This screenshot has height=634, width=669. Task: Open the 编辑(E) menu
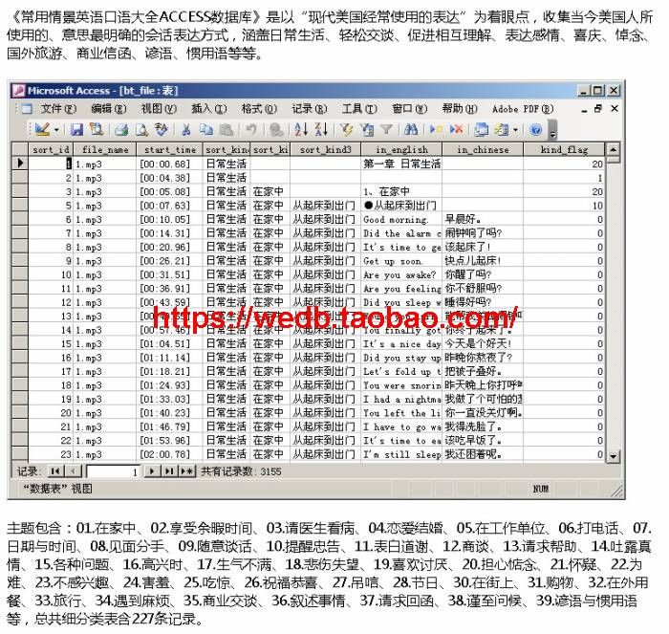coord(109,109)
